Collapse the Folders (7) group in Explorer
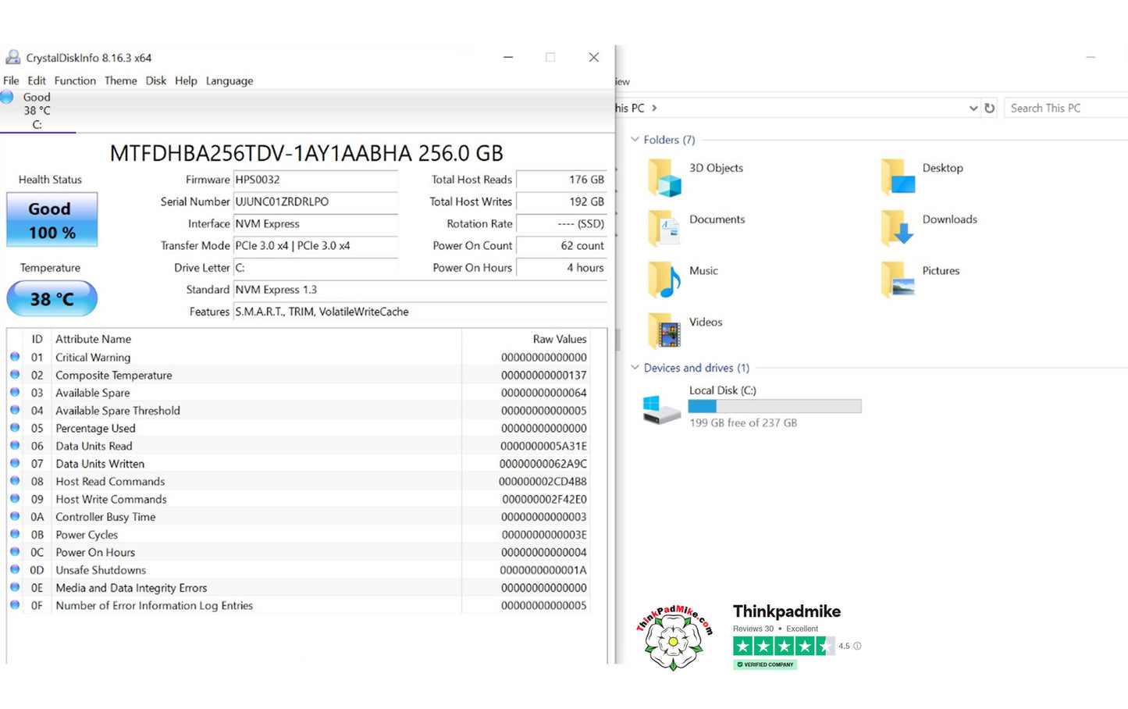The image size is (1128, 709). click(635, 140)
